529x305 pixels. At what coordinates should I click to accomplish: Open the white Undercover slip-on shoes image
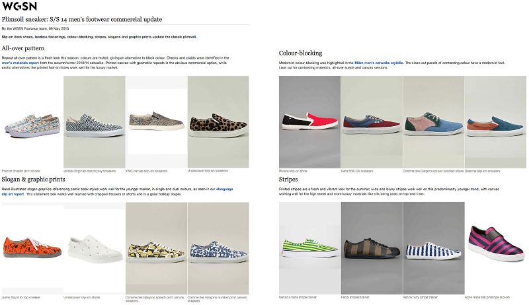click(x=94, y=248)
